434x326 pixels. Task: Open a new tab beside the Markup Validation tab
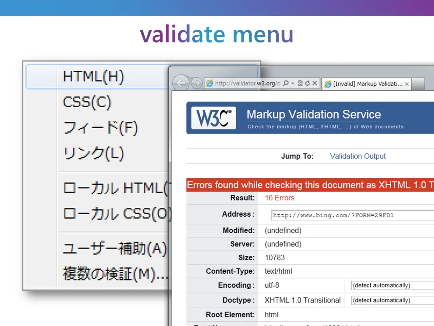click(418, 84)
